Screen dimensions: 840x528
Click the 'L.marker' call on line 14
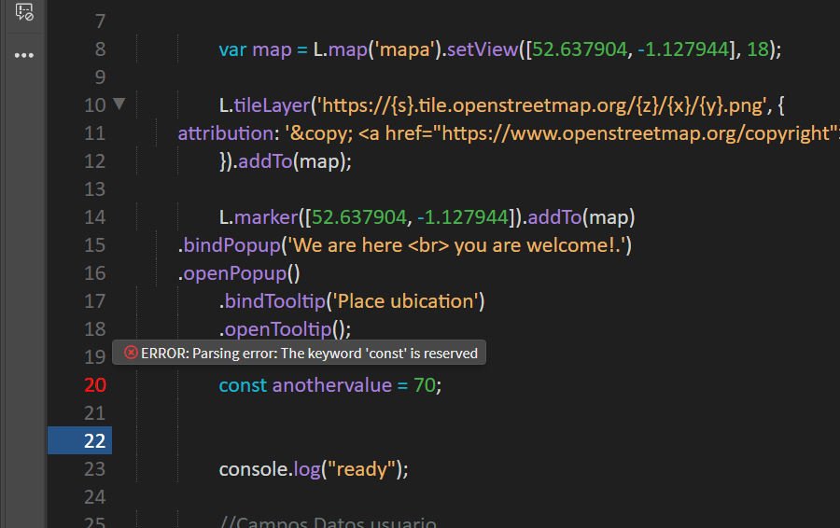[x=259, y=216]
